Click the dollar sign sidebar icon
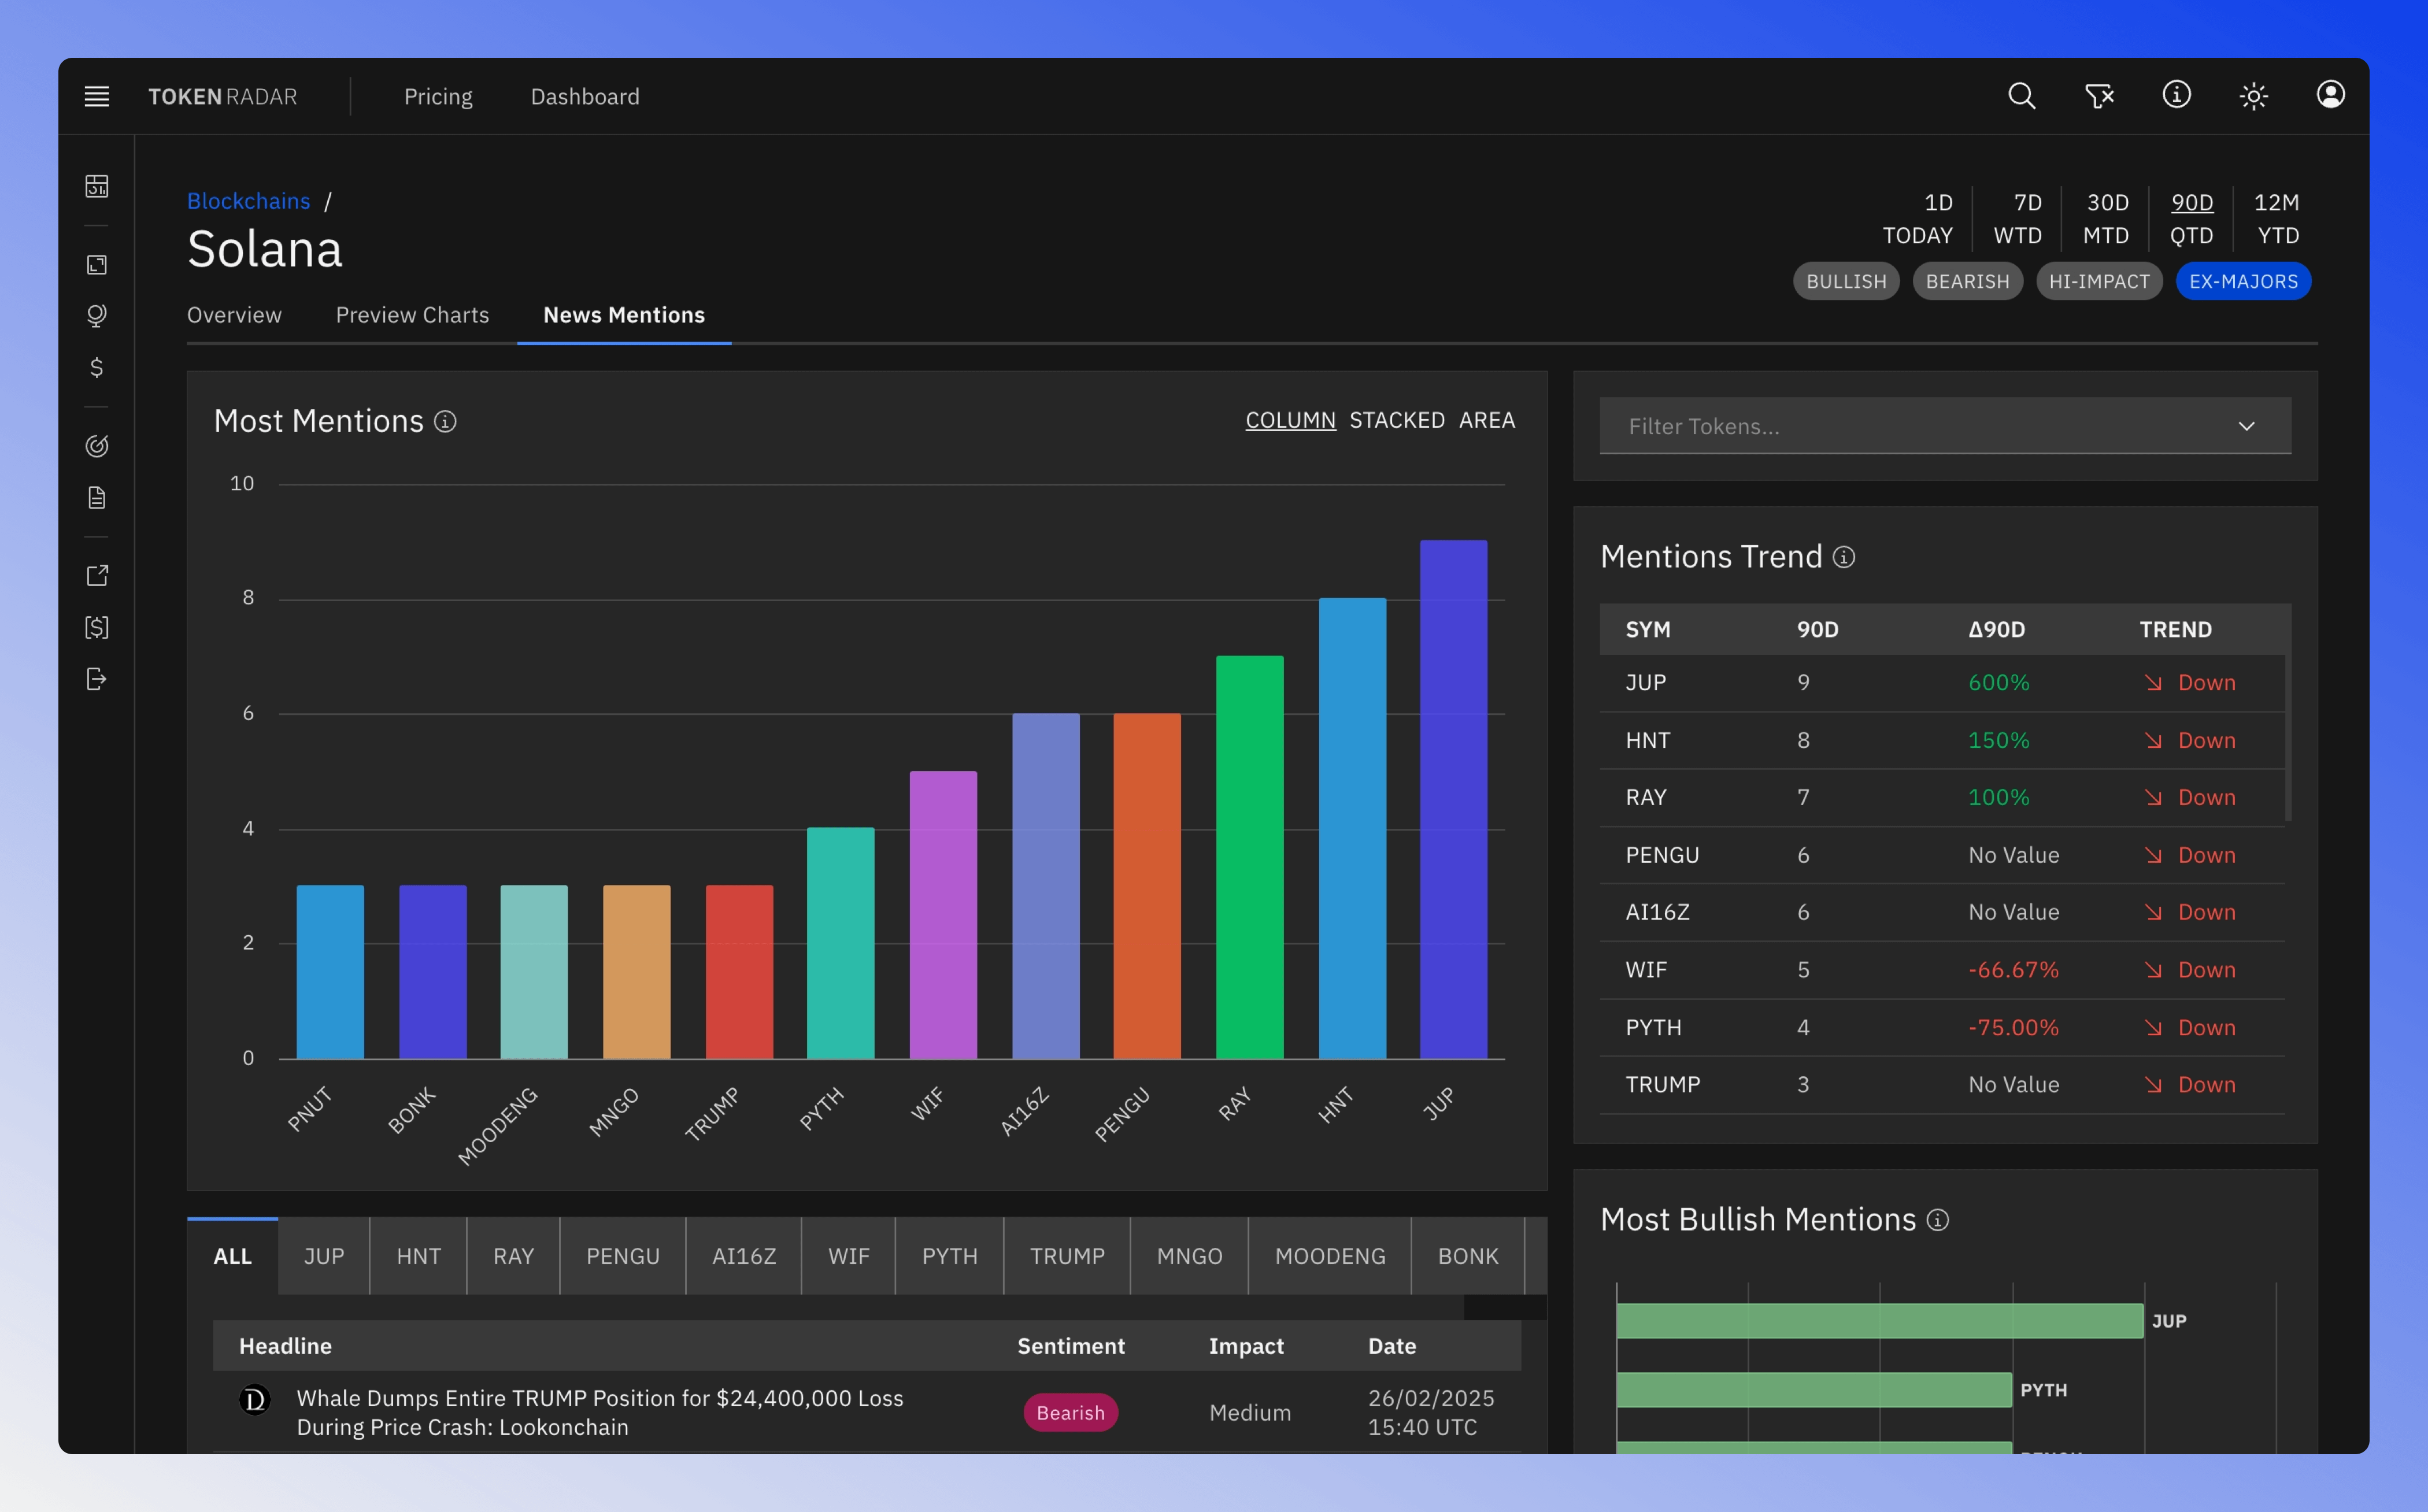Viewport: 2428px width, 1512px height. tap(96, 367)
